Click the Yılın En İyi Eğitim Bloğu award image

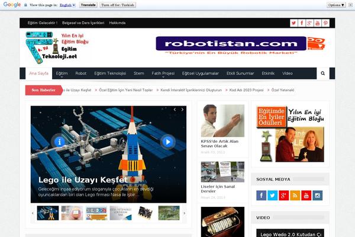pyautogui.click(x=290, y=134)
